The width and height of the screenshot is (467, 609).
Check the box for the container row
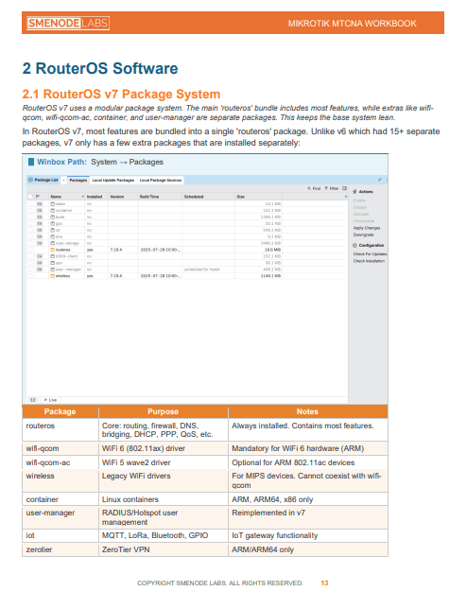point(30,210)
